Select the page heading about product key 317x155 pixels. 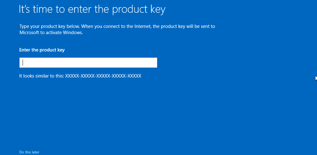click(92, 9)
